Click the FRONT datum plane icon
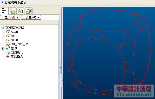 click(8, 40)
